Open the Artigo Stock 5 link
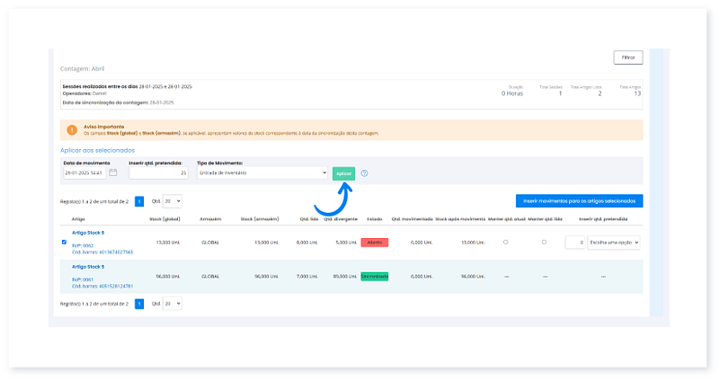Viewport: 719px width, 380px height. point(88,267)
